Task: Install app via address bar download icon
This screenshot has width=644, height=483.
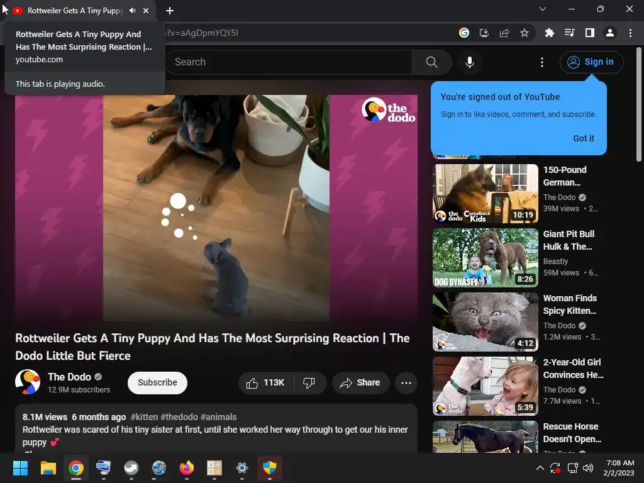Action: (x=484, y=33)
